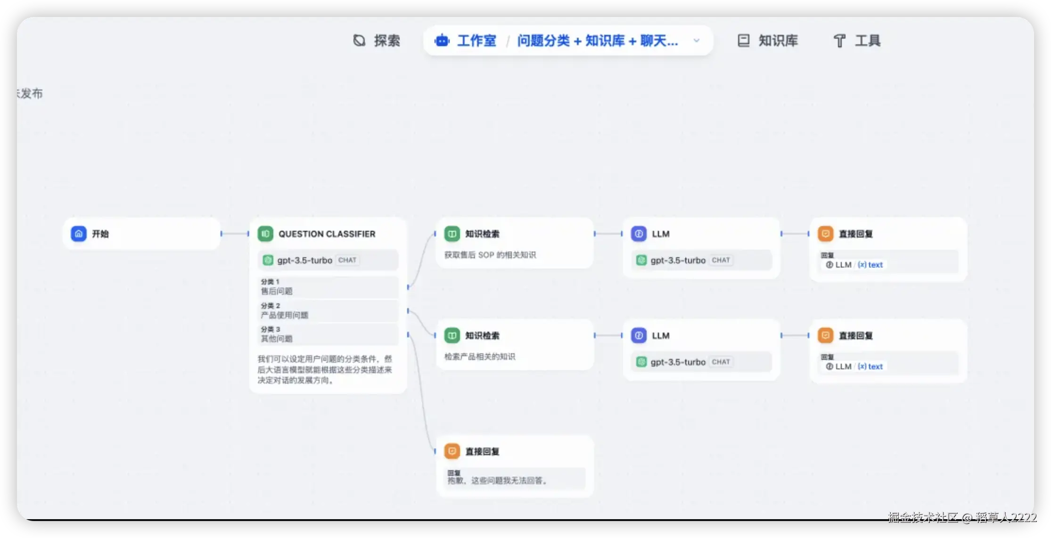The width and height of the screenshot is (1051, 538).
Task: Click the Question Classifier node icon
Action: click(265, 234)
